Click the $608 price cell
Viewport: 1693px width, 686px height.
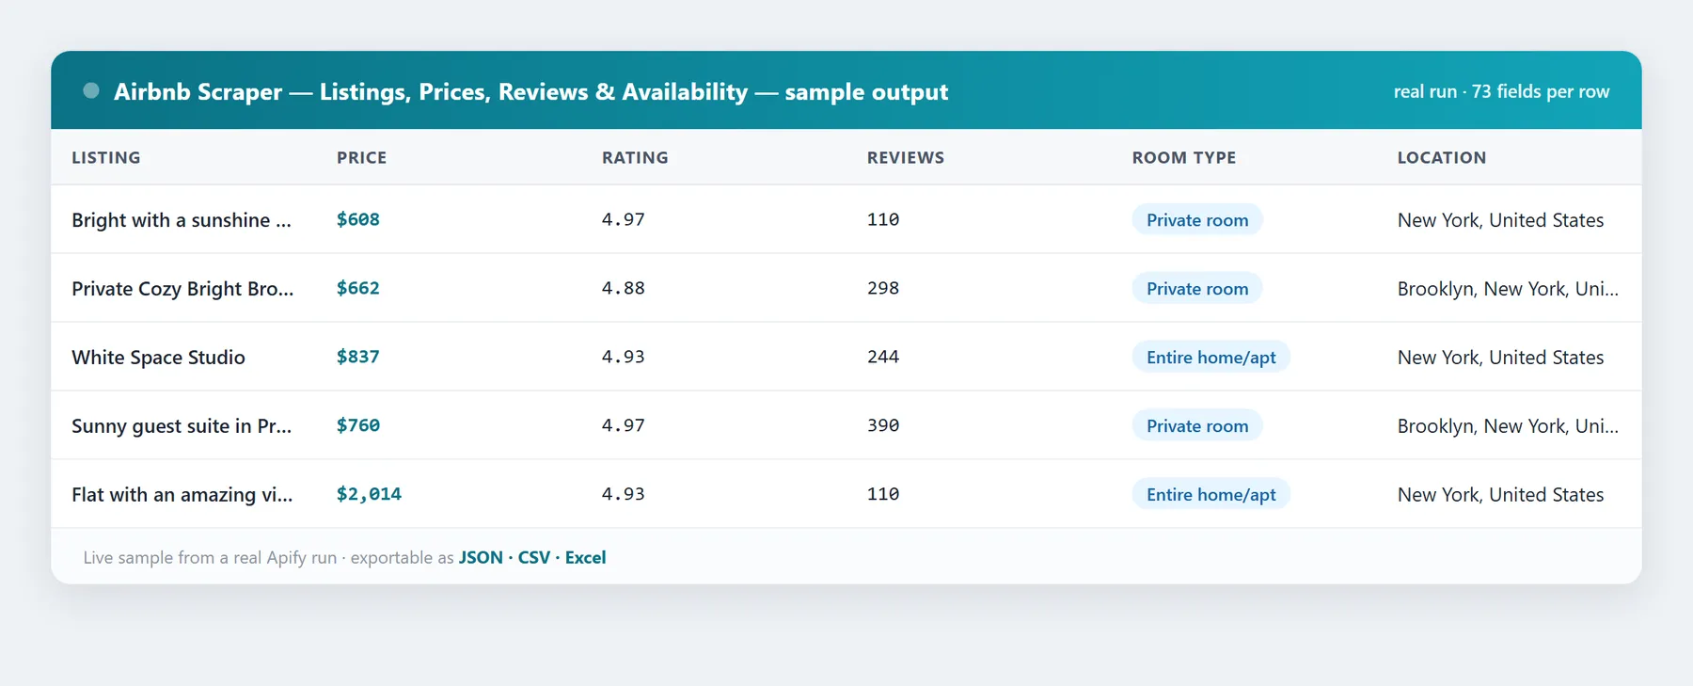point(358,219)
